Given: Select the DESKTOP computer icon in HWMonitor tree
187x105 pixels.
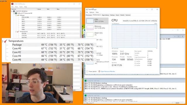Looking at the screenshot, I should (14, 11).
